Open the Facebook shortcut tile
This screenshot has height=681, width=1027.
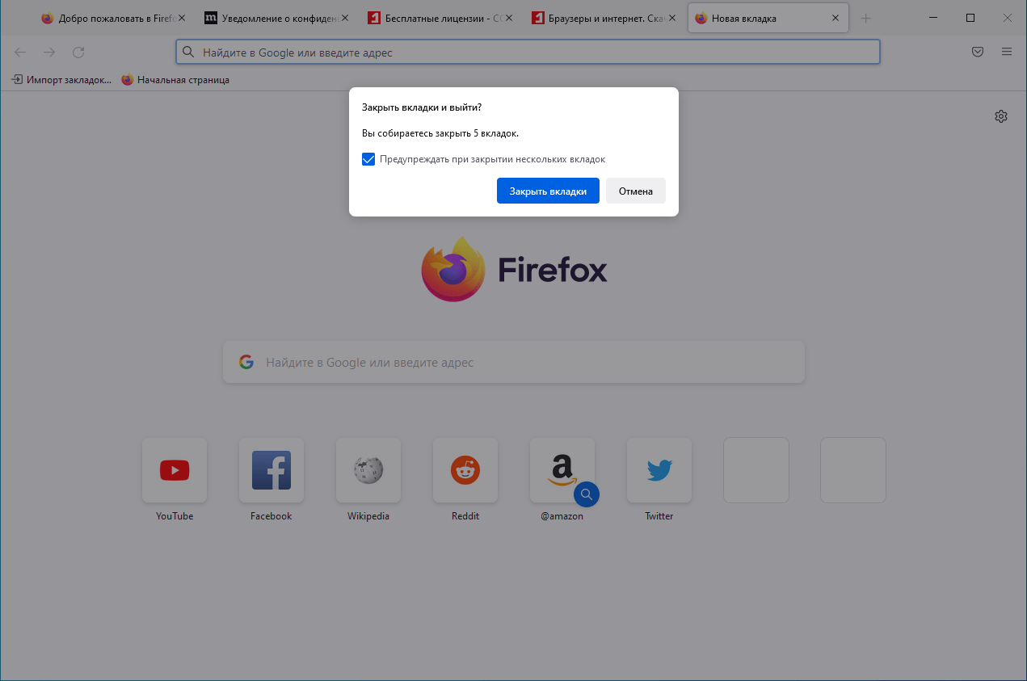click(x=271, y=470)
